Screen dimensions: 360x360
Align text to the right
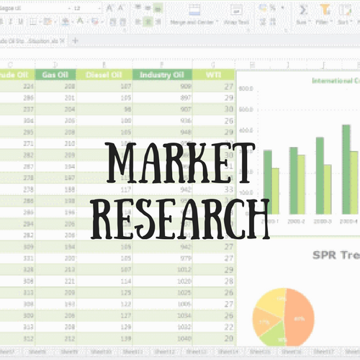158,22
